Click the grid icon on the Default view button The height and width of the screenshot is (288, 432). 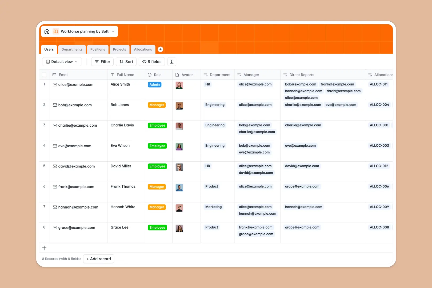tap(47, 62)
